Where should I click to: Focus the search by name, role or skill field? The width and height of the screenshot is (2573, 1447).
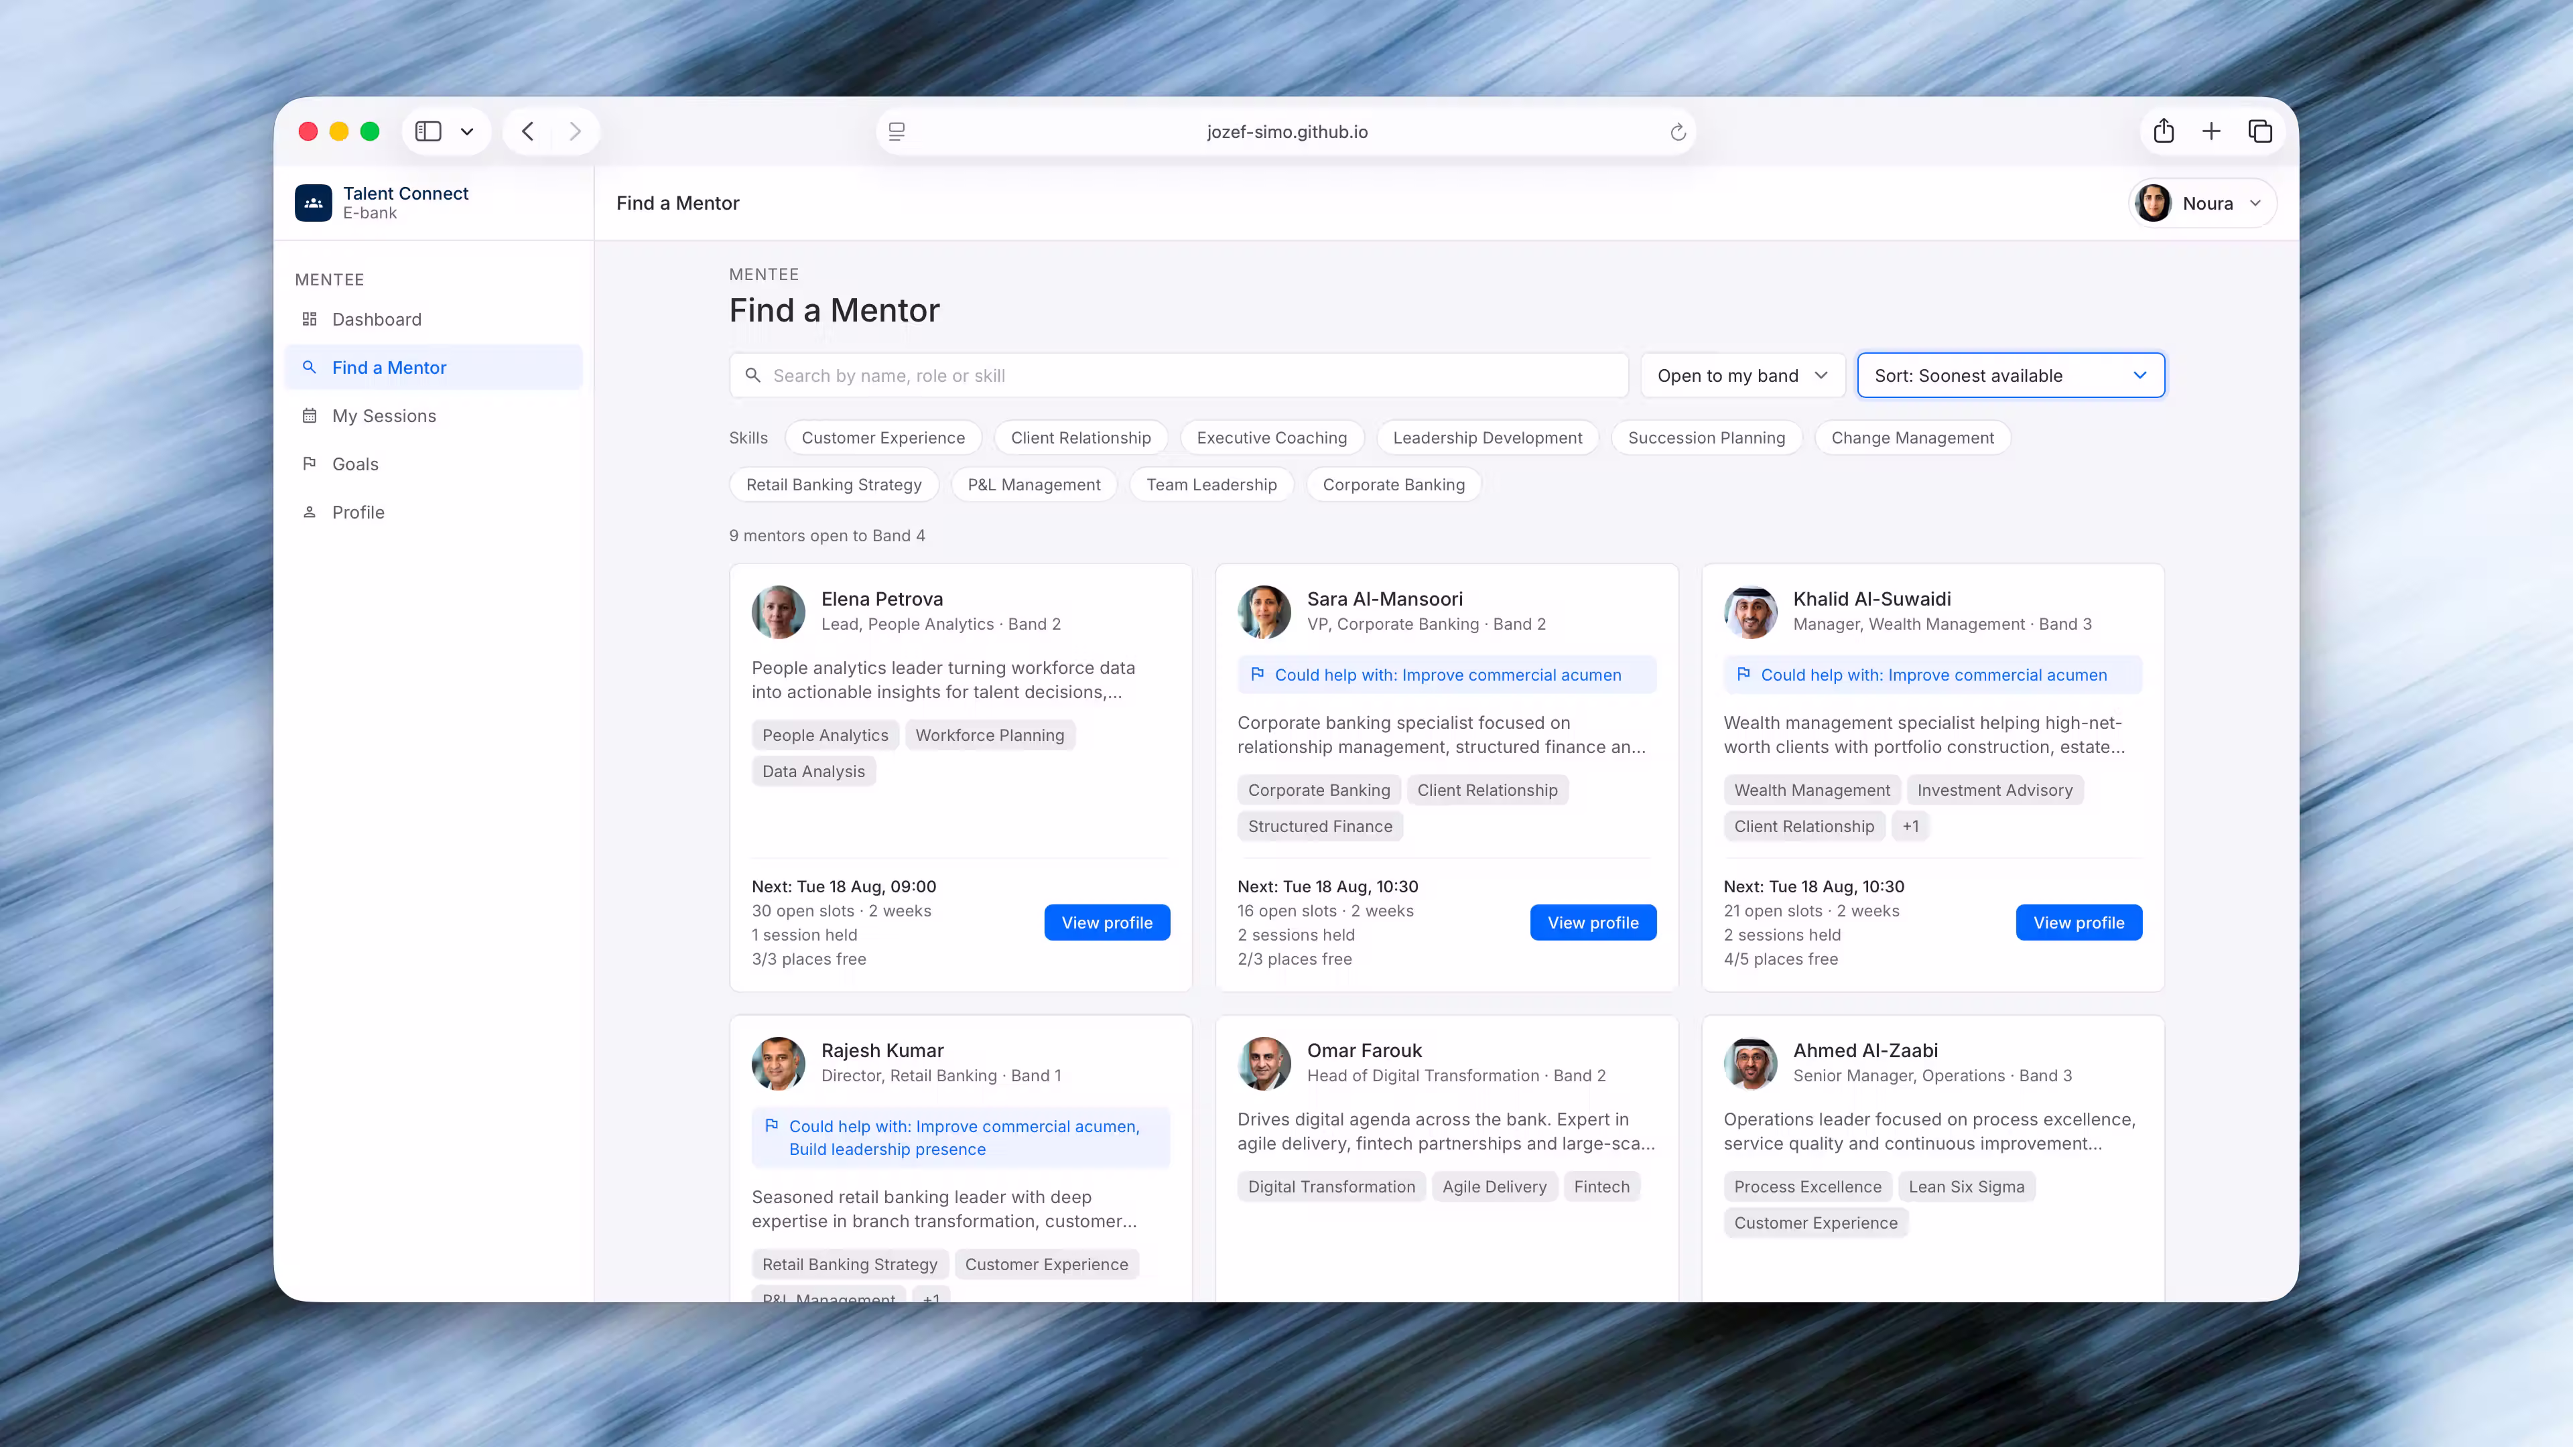tap(1179, 375)
